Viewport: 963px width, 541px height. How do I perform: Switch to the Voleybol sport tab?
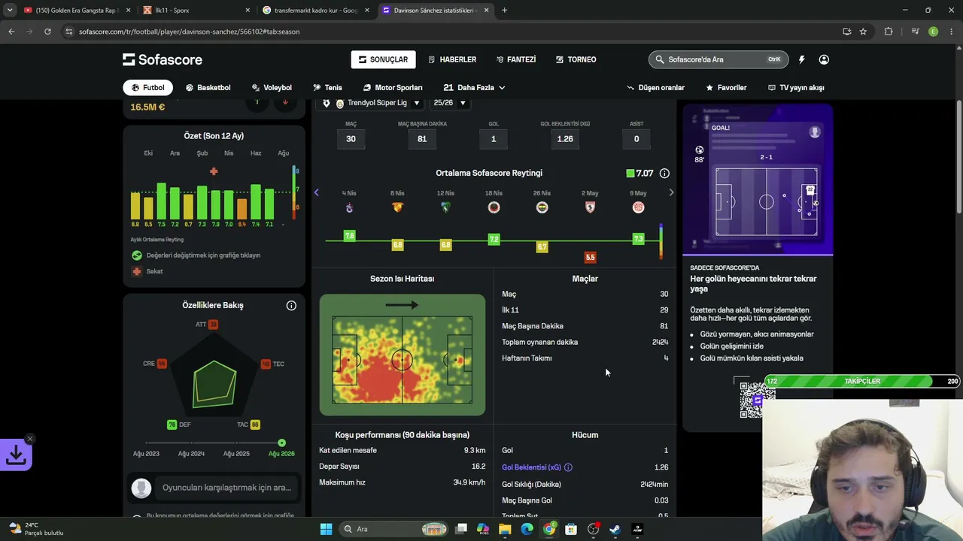(x=272, y=87)
